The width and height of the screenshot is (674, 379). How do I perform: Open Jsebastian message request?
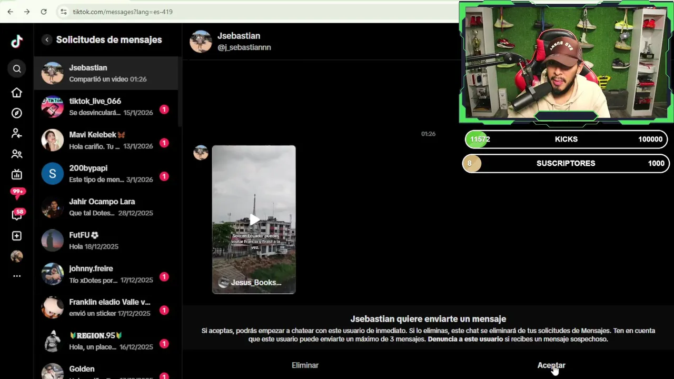[106, 73]
